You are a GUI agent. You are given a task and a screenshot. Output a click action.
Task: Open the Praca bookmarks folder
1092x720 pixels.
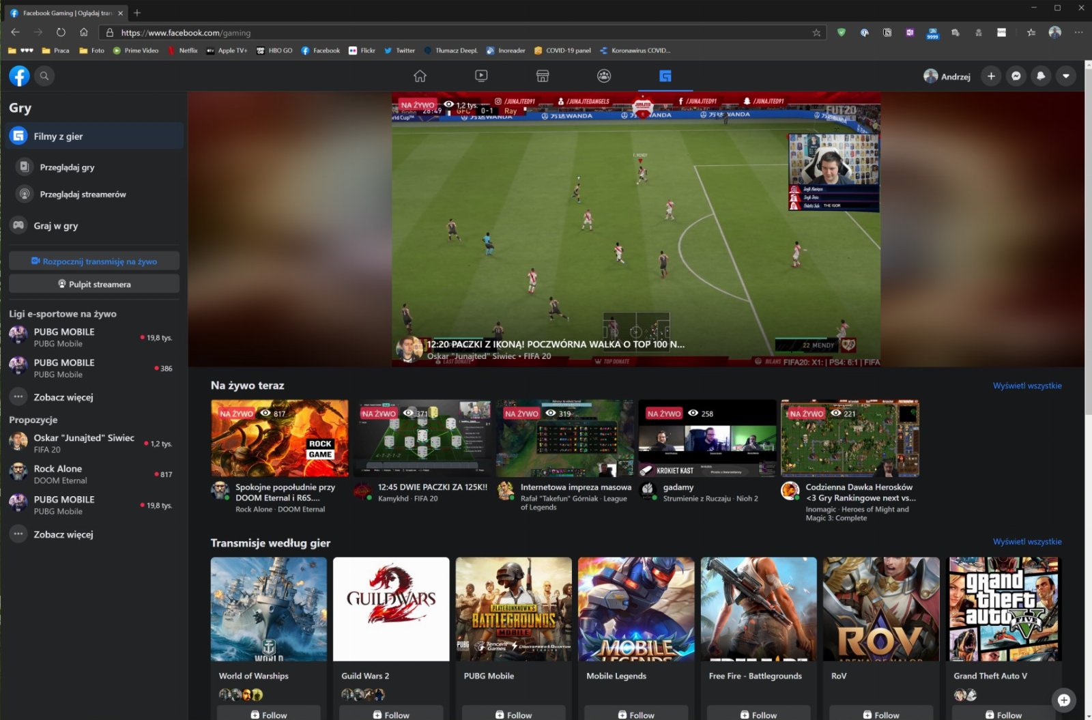point(56,51)
